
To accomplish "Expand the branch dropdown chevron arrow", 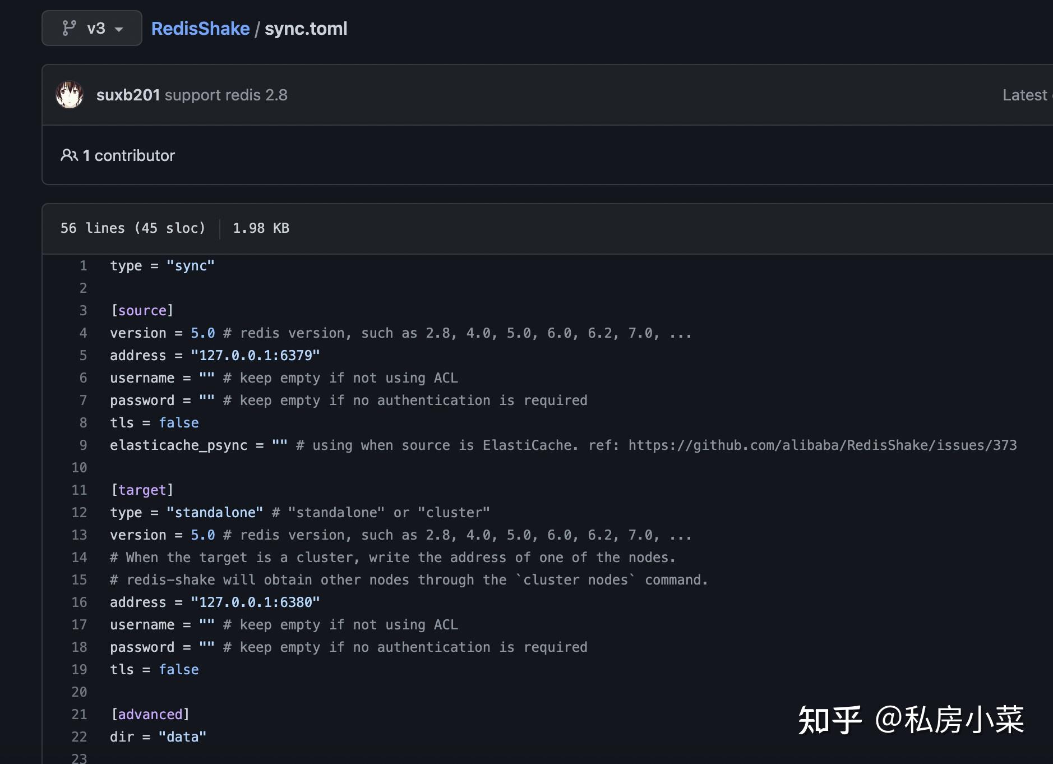I will coord(118,29).
